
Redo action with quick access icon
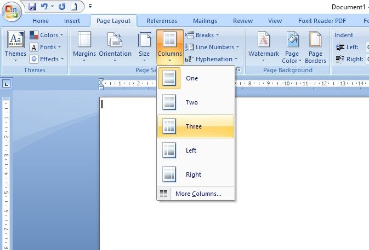pos(62,7)
